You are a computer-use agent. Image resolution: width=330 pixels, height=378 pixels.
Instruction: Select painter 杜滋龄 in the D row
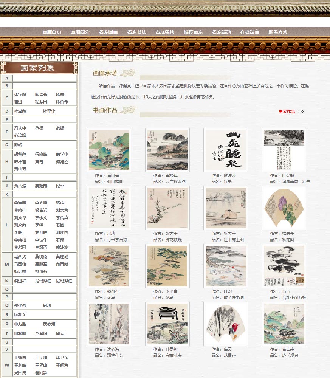(20, 111)
